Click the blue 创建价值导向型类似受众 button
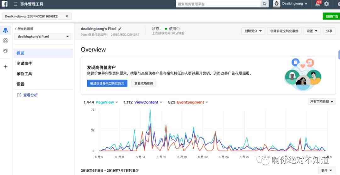The height and width of the screenshot is (175, 340). [107, 83]
